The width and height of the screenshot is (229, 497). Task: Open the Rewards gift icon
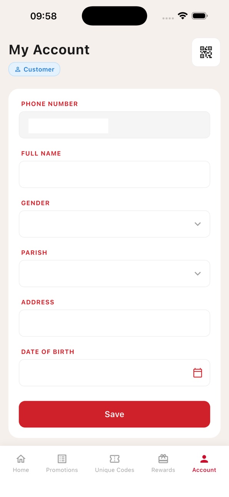click(163, 458)
